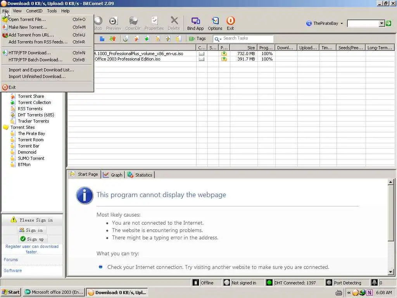This screenshot has width=397, height=298.
Task: Click the clock history icon in the filter bar
Action: [x=126, y=38]
